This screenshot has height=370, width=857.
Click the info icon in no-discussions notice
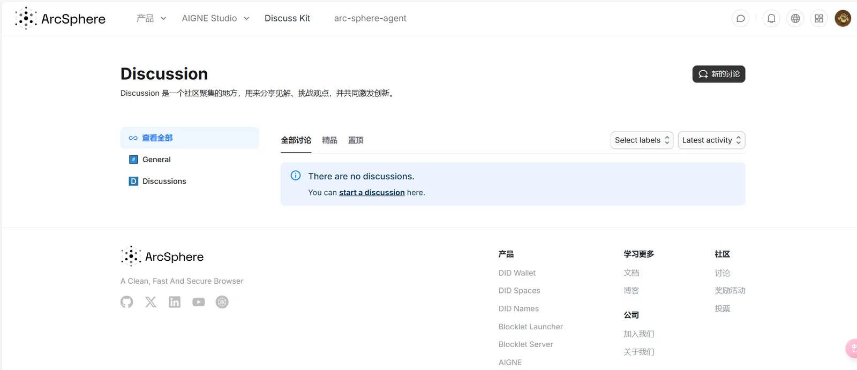coord(296,176)
